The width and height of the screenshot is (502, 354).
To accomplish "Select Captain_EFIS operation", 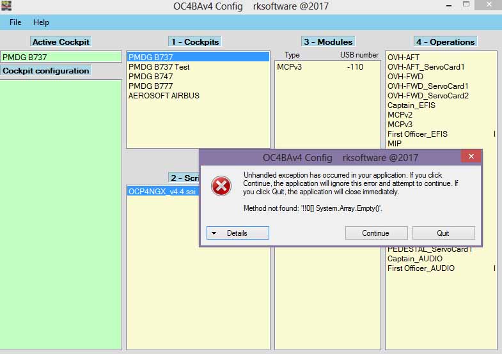I will [x=411, y=105].
